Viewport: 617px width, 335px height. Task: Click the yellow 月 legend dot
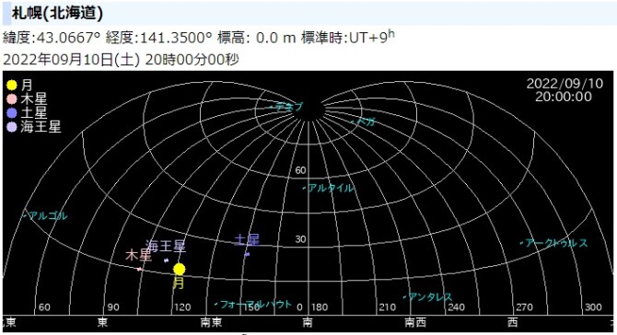(x=12, y=85)
